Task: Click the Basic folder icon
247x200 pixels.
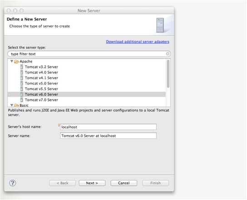Action: (16, 105)
